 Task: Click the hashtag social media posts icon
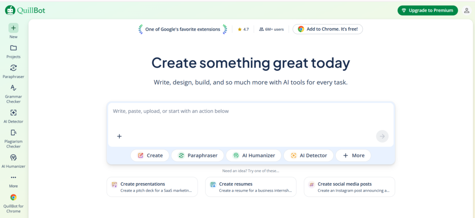click(x=311, y=184)
